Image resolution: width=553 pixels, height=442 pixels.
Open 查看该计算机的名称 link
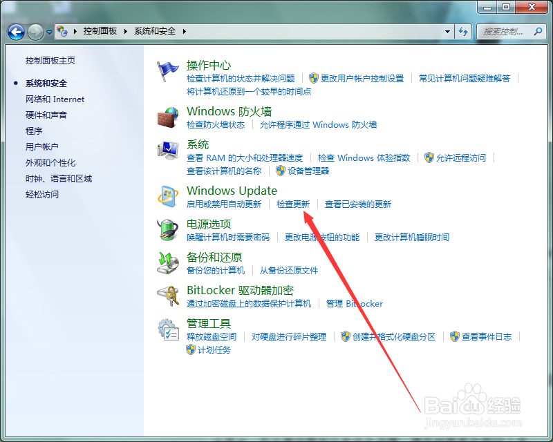[x=224, y=171]
